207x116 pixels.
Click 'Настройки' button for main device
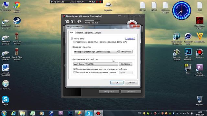click(126, 52)
